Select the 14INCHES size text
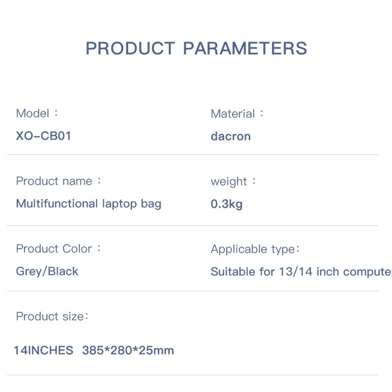Image resolution: width=392 pixels, height=392 pixels. [x=43, y=350]
